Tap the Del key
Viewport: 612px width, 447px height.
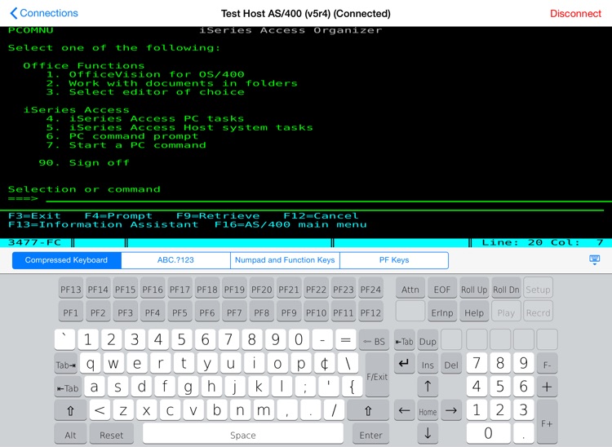451,365
